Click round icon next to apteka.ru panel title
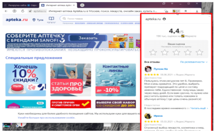The width and height of the screenshot is (215, 131). 164,19
